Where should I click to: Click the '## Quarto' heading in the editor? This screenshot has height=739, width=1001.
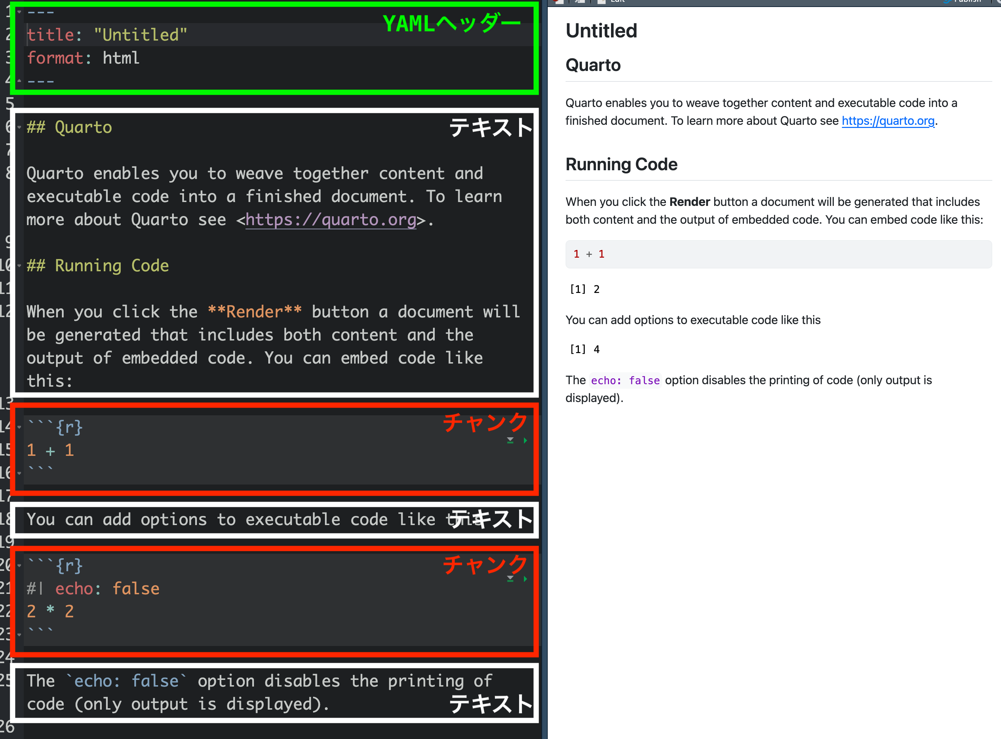pyautogui.click(x=69, y=128)
